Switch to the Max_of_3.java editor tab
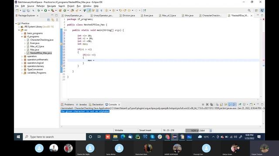Screen dimensions: 279x156 167,16
